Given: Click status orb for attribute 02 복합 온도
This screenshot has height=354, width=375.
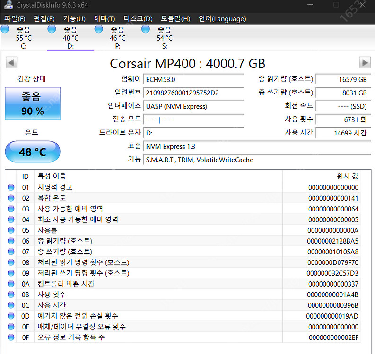Looking at the screenshot, I should click(x=11, y=198).
